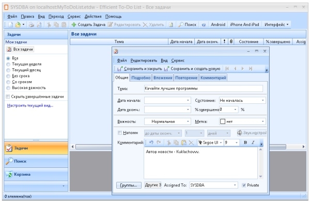310x202 pixels.
Task: Open Поиск from the main toolbar
Action: (x=187, y=25)
